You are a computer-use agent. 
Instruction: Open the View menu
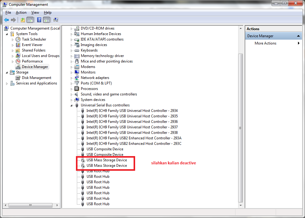click(x=35, y=13)
